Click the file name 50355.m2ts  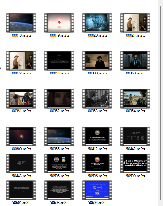(x=59, y=149)
